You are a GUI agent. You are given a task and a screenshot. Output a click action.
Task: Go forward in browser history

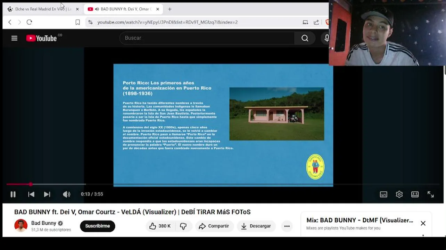19,22
